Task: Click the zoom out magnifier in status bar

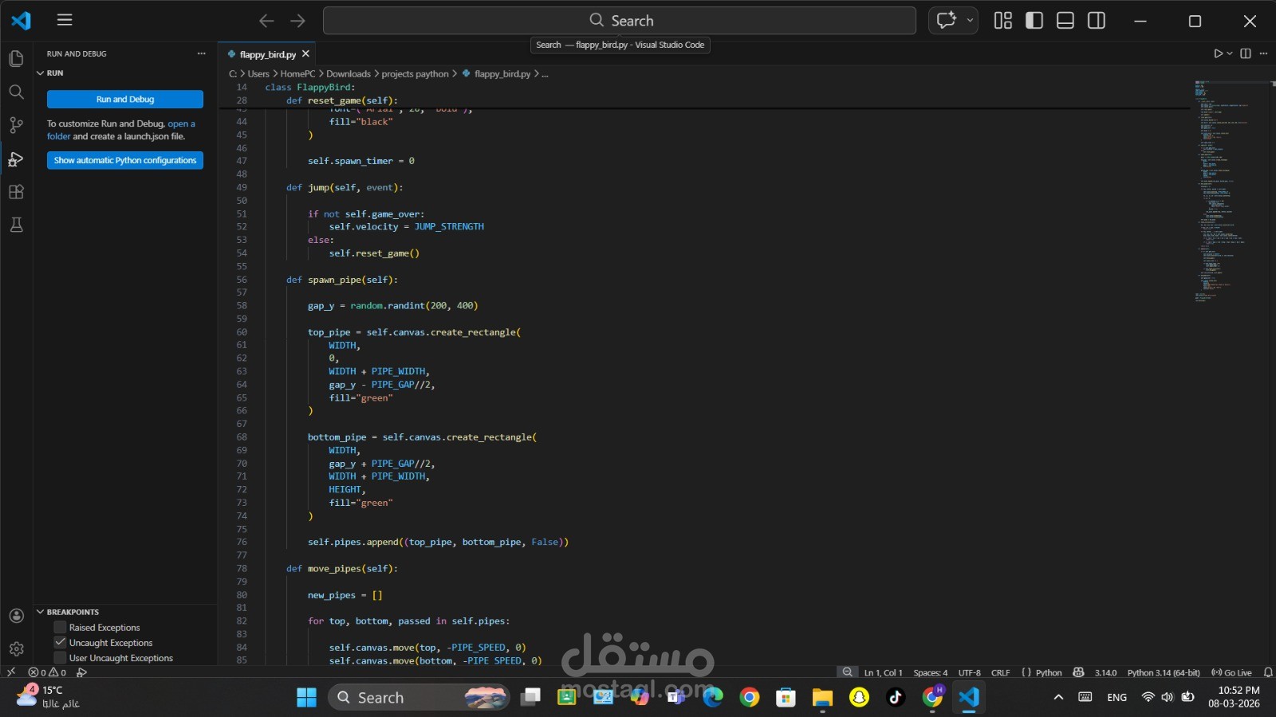Action: (848, 672)
